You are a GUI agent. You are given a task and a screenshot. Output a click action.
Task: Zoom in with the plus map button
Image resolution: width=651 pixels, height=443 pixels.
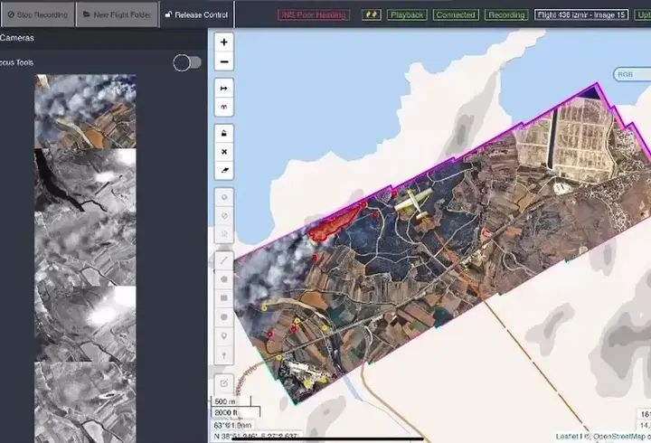click(224, 42)
